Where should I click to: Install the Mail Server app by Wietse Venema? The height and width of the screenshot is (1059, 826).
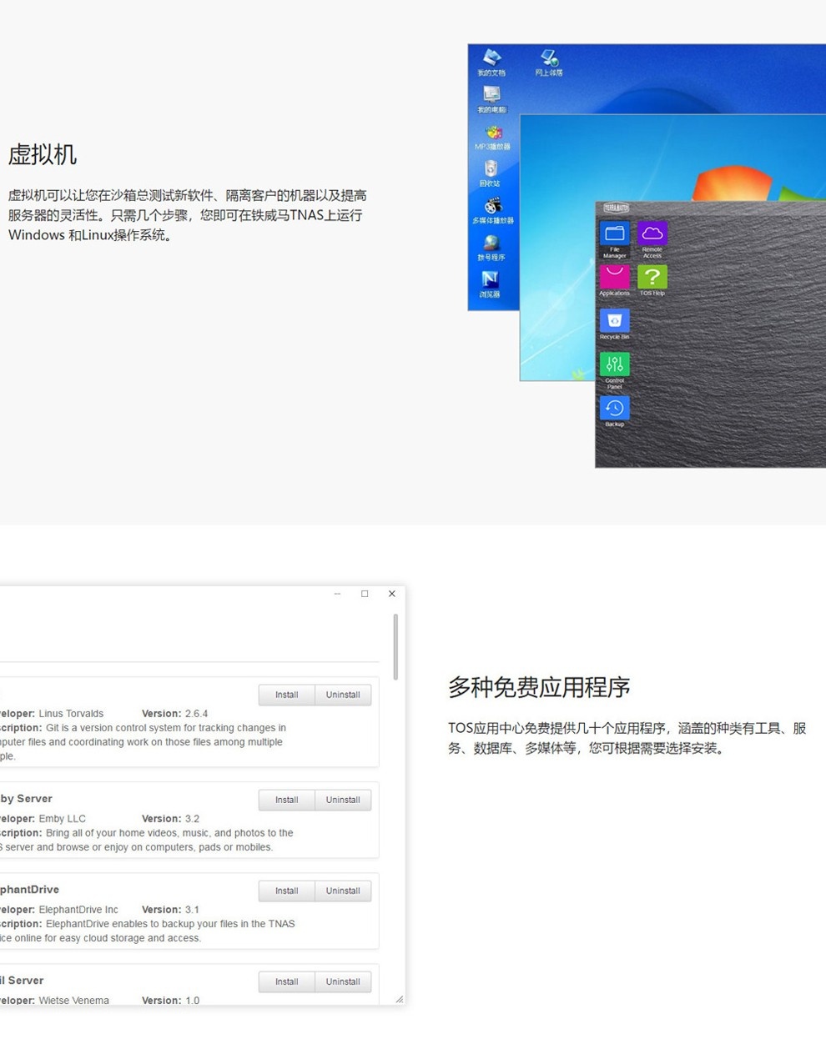287,981
